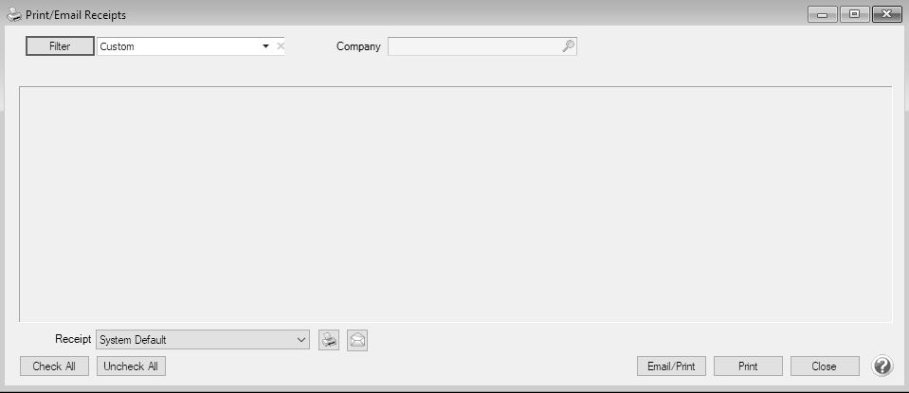Viewport: 909px width, 393px height.
Task: Click the Email/Print button
Action: [x=671, y=366]
